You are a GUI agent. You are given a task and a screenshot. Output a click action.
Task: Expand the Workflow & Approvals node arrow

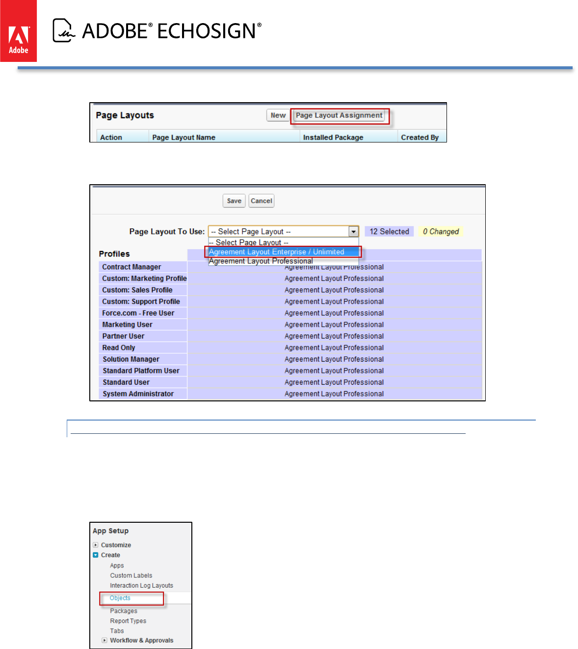tap(105, 640)
